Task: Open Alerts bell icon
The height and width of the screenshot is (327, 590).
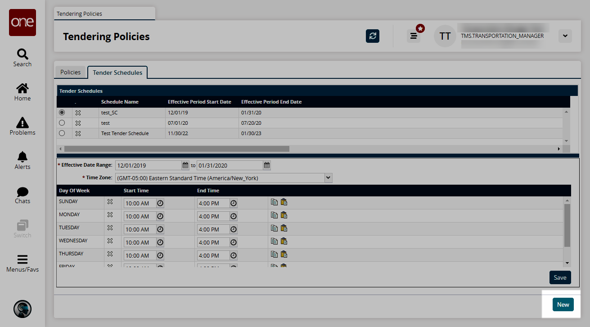Action: [x=23, y=160]
